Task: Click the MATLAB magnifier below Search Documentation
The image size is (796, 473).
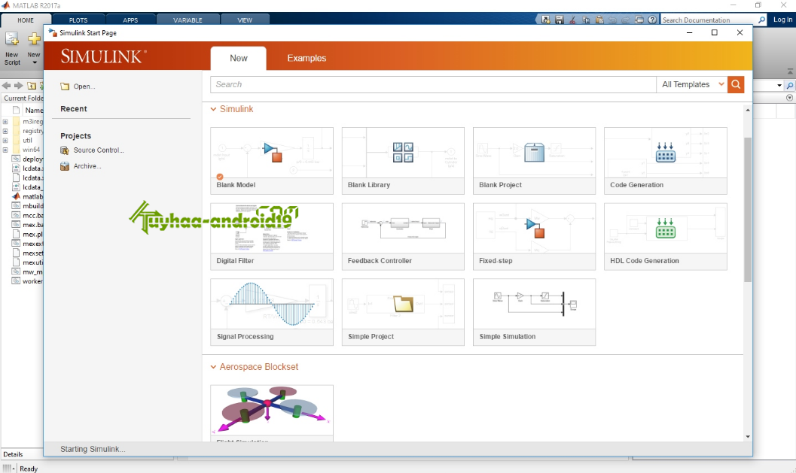Action: pos(789,85)
